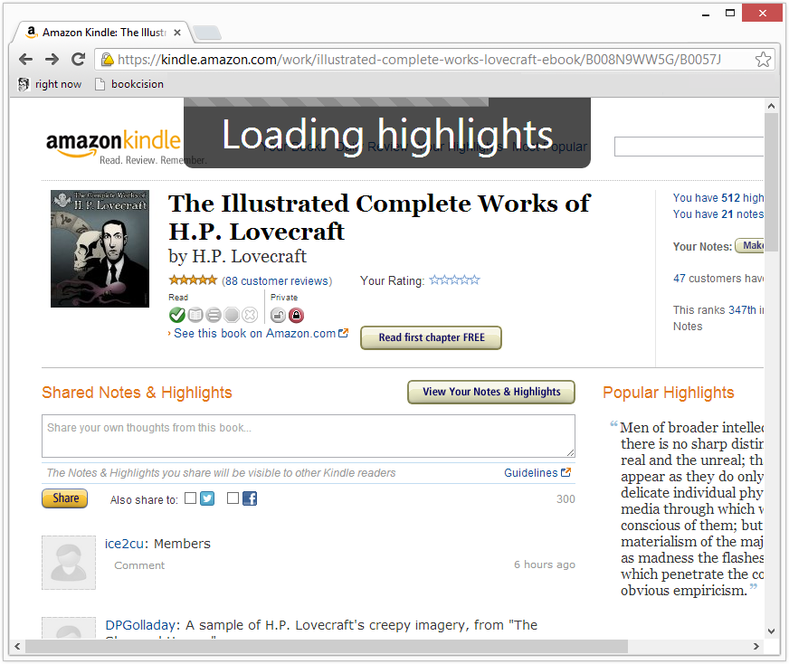This screenshot has width=789, height=664.
Task: Click the 'Share your own thoughts' text box
Action: click(308, 436)
